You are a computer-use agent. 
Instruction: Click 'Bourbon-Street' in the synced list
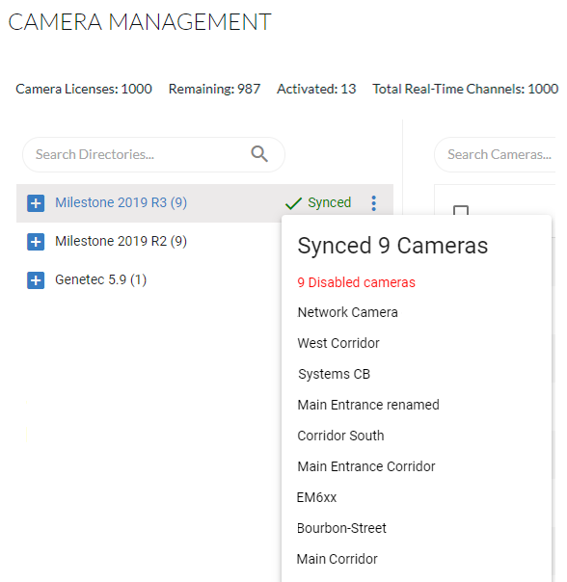[x=341, y=528]
